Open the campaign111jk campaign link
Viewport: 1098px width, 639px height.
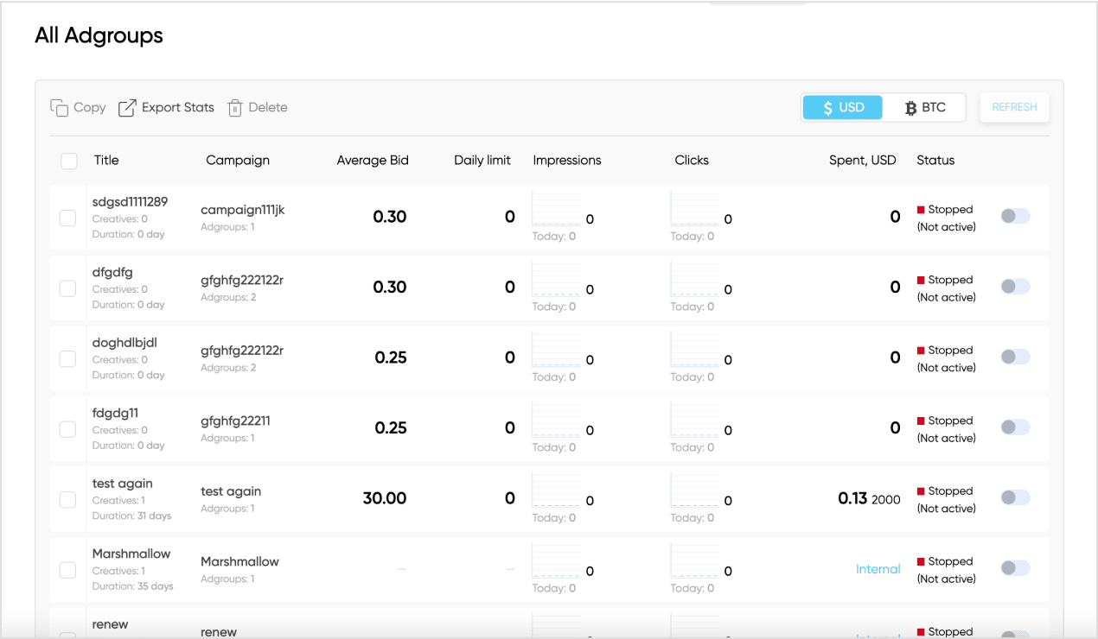pos(242,210)
